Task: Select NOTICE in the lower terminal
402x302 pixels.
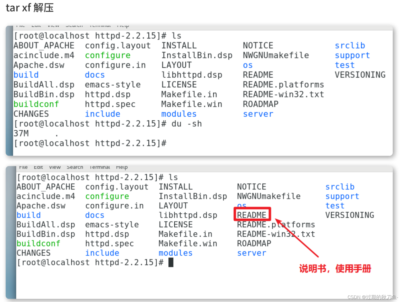Action: click(x=252, y=187)
